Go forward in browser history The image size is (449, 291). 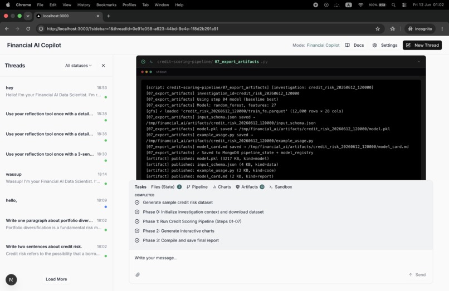point(17,28)
